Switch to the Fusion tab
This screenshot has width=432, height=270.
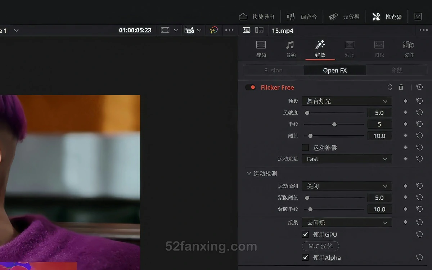coord(273,70)
